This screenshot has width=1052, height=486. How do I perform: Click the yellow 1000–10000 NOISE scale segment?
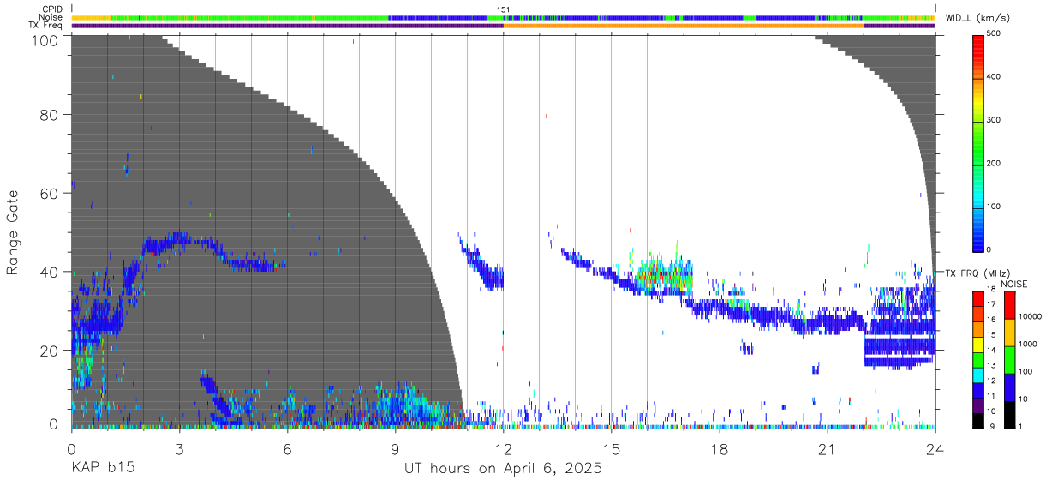click(x=1008, y=333)
